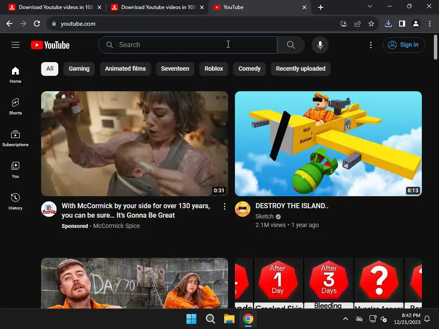Open the MrBeast Day 70 thumbnail
The width and height of the screenshot is (439, 329).
[x=134, y=283]
